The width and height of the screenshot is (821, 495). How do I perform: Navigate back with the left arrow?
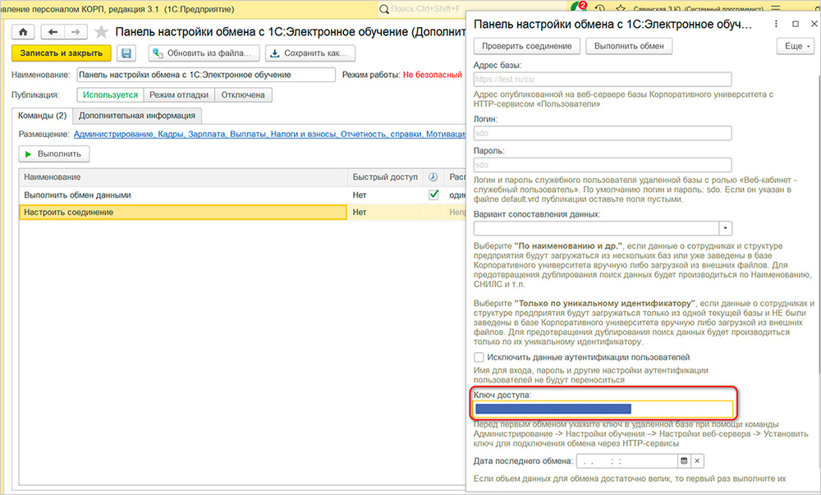point(53,32)
